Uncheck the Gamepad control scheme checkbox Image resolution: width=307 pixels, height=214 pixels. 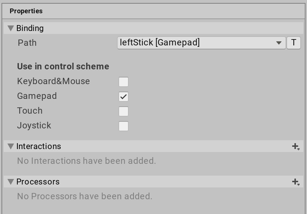[124, 96]
